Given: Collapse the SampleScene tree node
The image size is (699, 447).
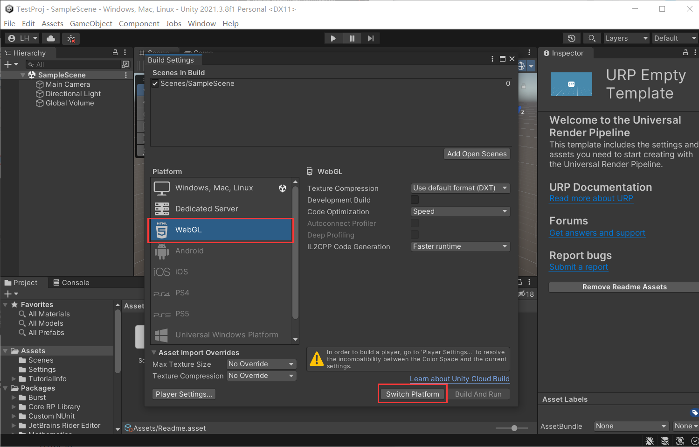Looking at the screenshot, I should [23, 75].
